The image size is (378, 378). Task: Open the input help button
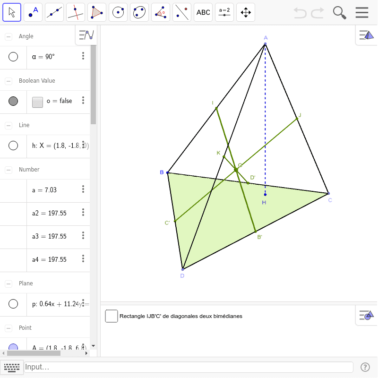[365, 367]
